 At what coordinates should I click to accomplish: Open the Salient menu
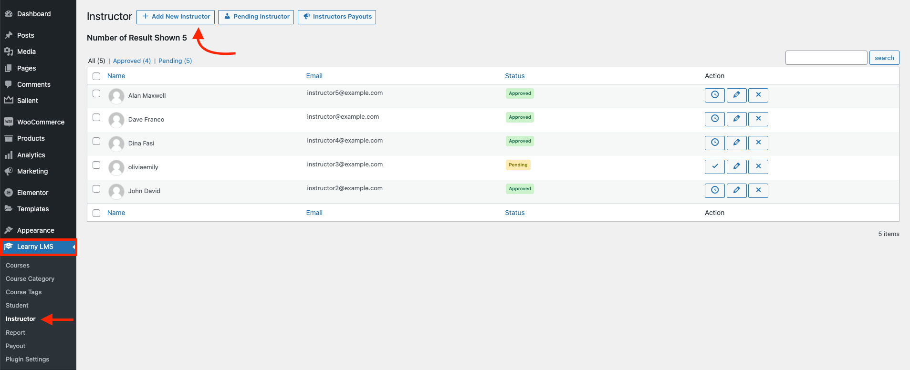(38, 101)
